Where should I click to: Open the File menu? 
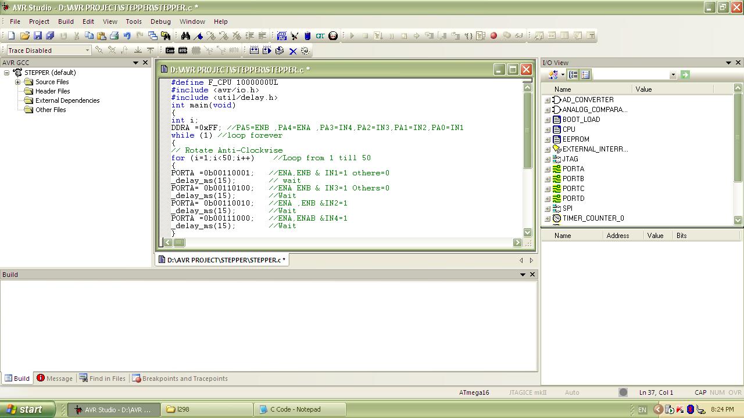tap(15, 21)
